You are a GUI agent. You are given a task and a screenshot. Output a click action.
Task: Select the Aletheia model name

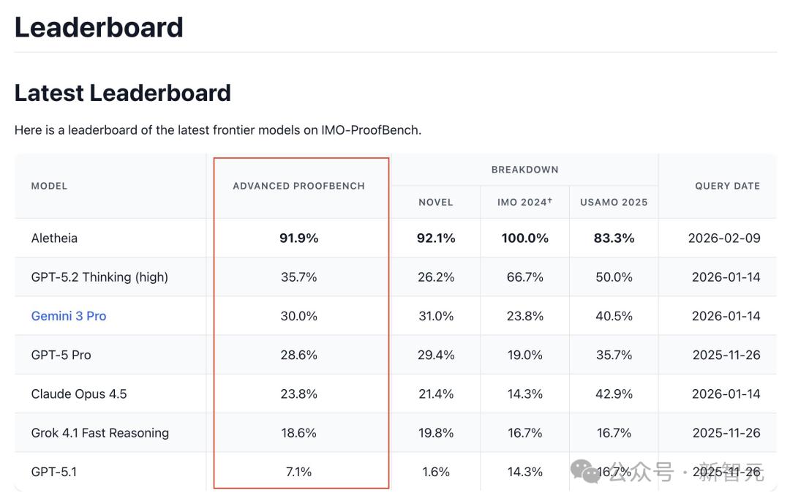click(54, 238)
